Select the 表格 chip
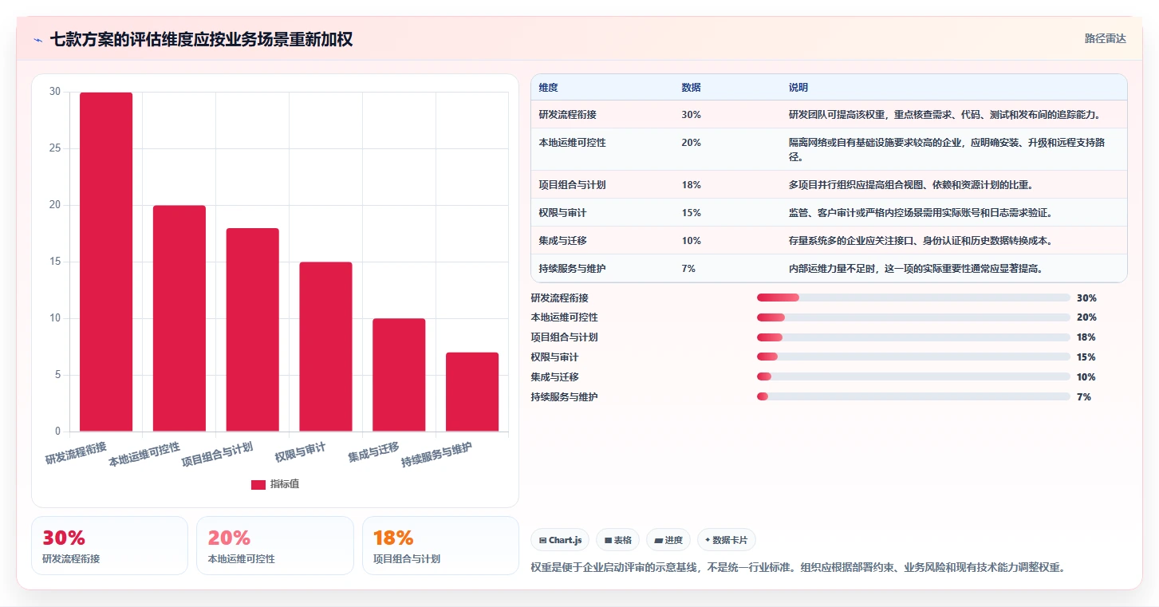 click(617, 540)
